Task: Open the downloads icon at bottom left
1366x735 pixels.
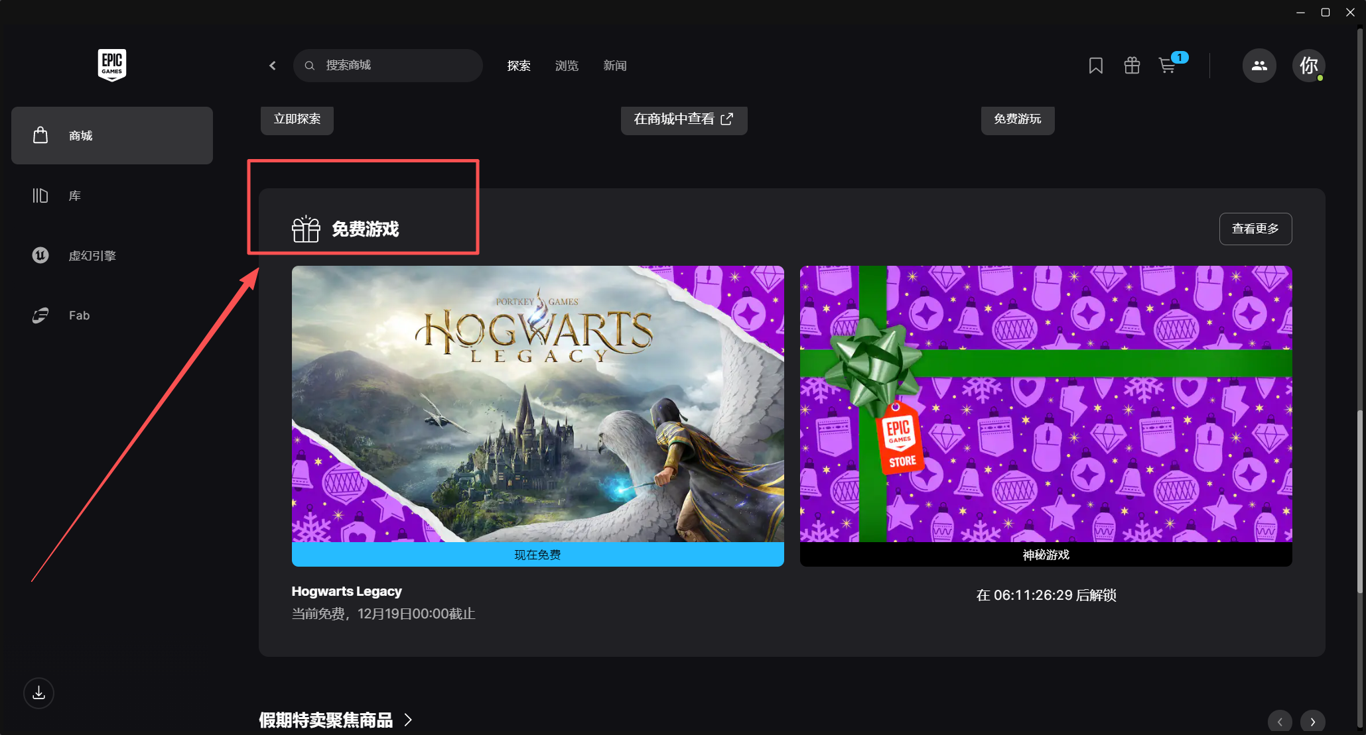Action: [38, 693]
